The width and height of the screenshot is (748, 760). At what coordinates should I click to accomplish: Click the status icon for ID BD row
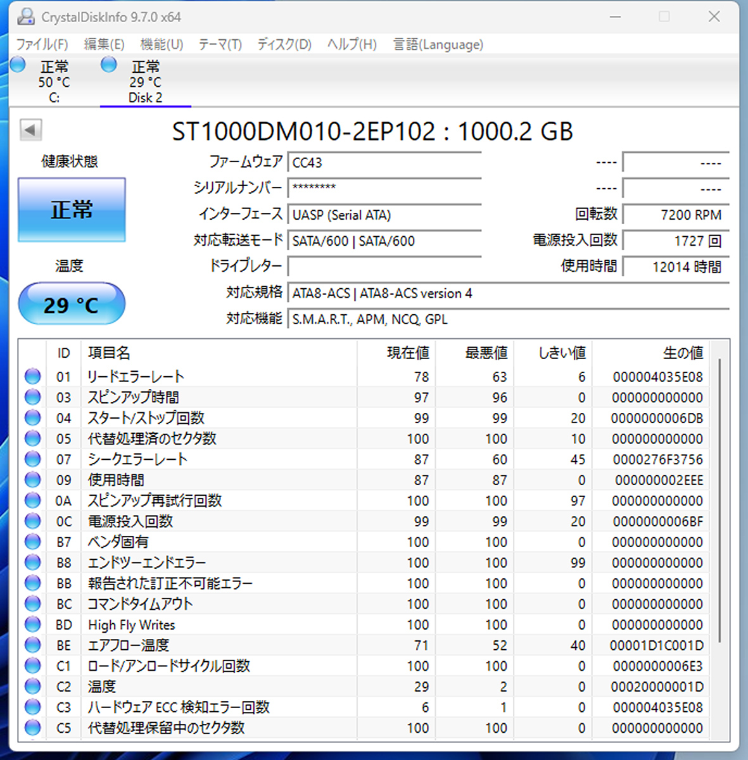(33, 624)
